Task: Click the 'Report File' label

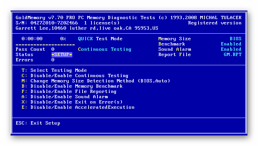Action: (174, 54)
